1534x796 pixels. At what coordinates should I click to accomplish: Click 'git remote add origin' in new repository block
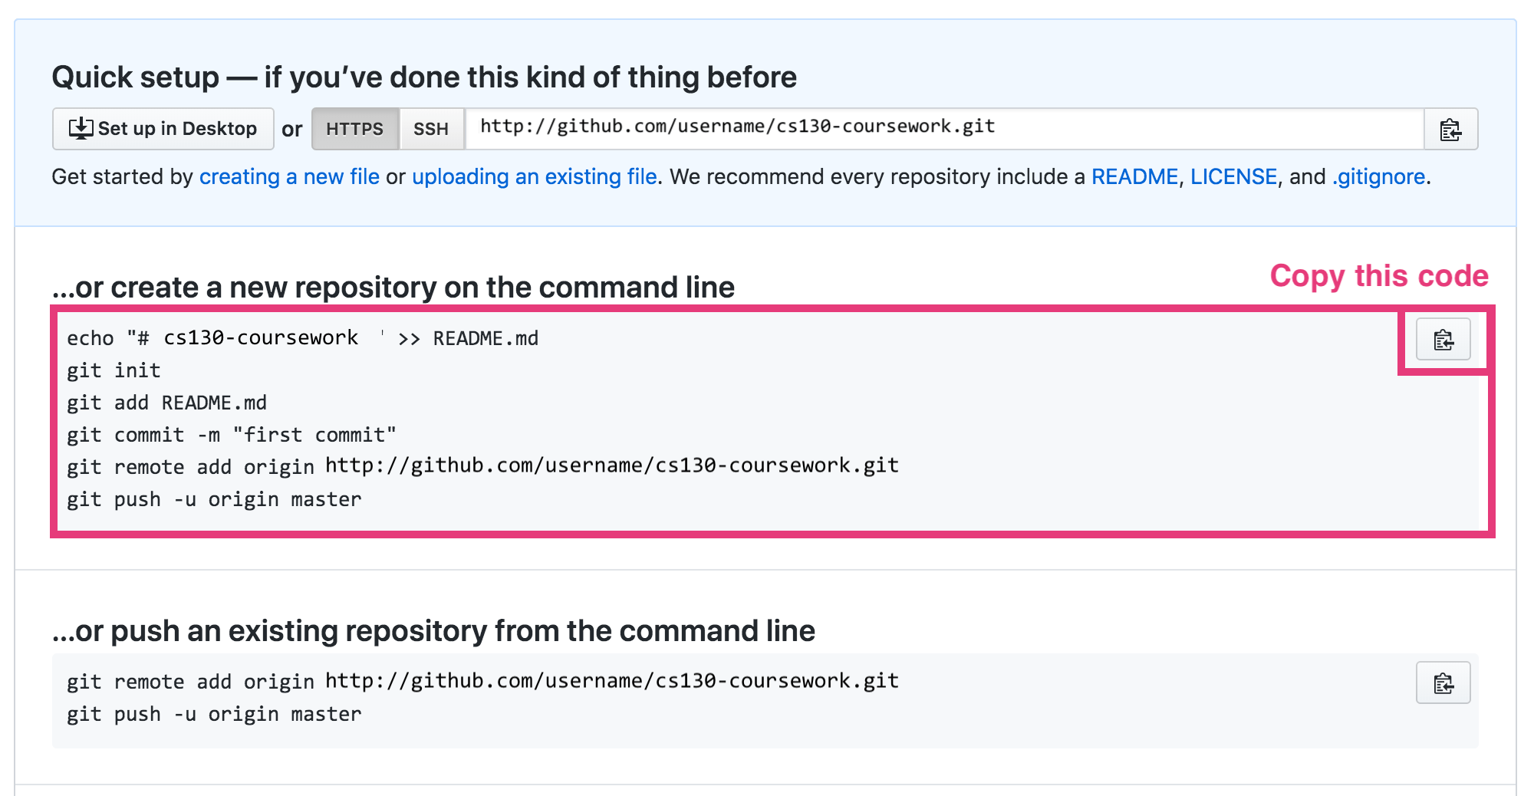click(482, 466)
